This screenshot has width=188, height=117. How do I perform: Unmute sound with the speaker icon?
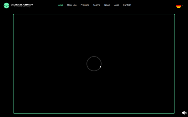(x=184, y=113)
